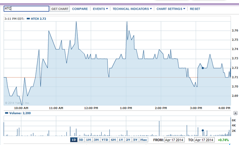Viewport: 239px width, 145px height.
Task: Select the 1Y time range
Action: (121, 140)
